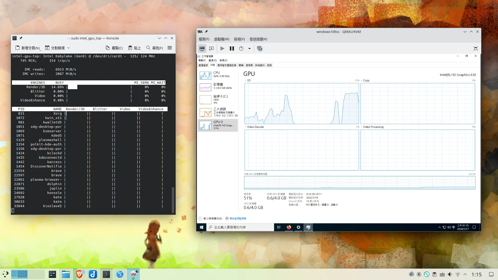Image resolution: width=498 pixels, height=280 pixels.
Task: Click the Konsole terminal scrollbar
Action: (173, 200)
